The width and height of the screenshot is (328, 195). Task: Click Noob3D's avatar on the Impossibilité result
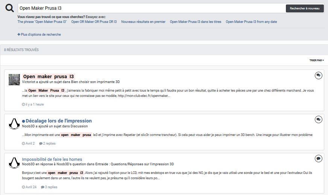pyautogui.click(x=14, y=163)
